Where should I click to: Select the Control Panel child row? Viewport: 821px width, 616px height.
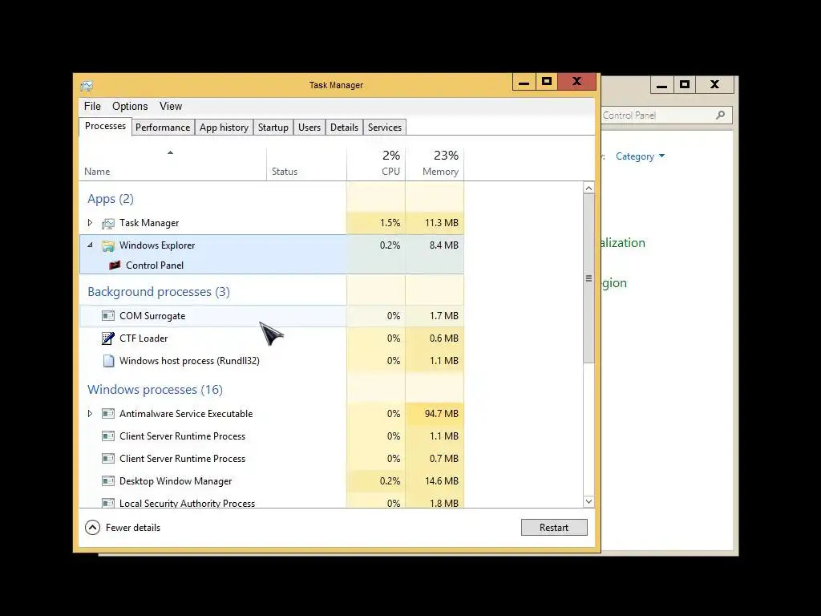click(271, 265)
